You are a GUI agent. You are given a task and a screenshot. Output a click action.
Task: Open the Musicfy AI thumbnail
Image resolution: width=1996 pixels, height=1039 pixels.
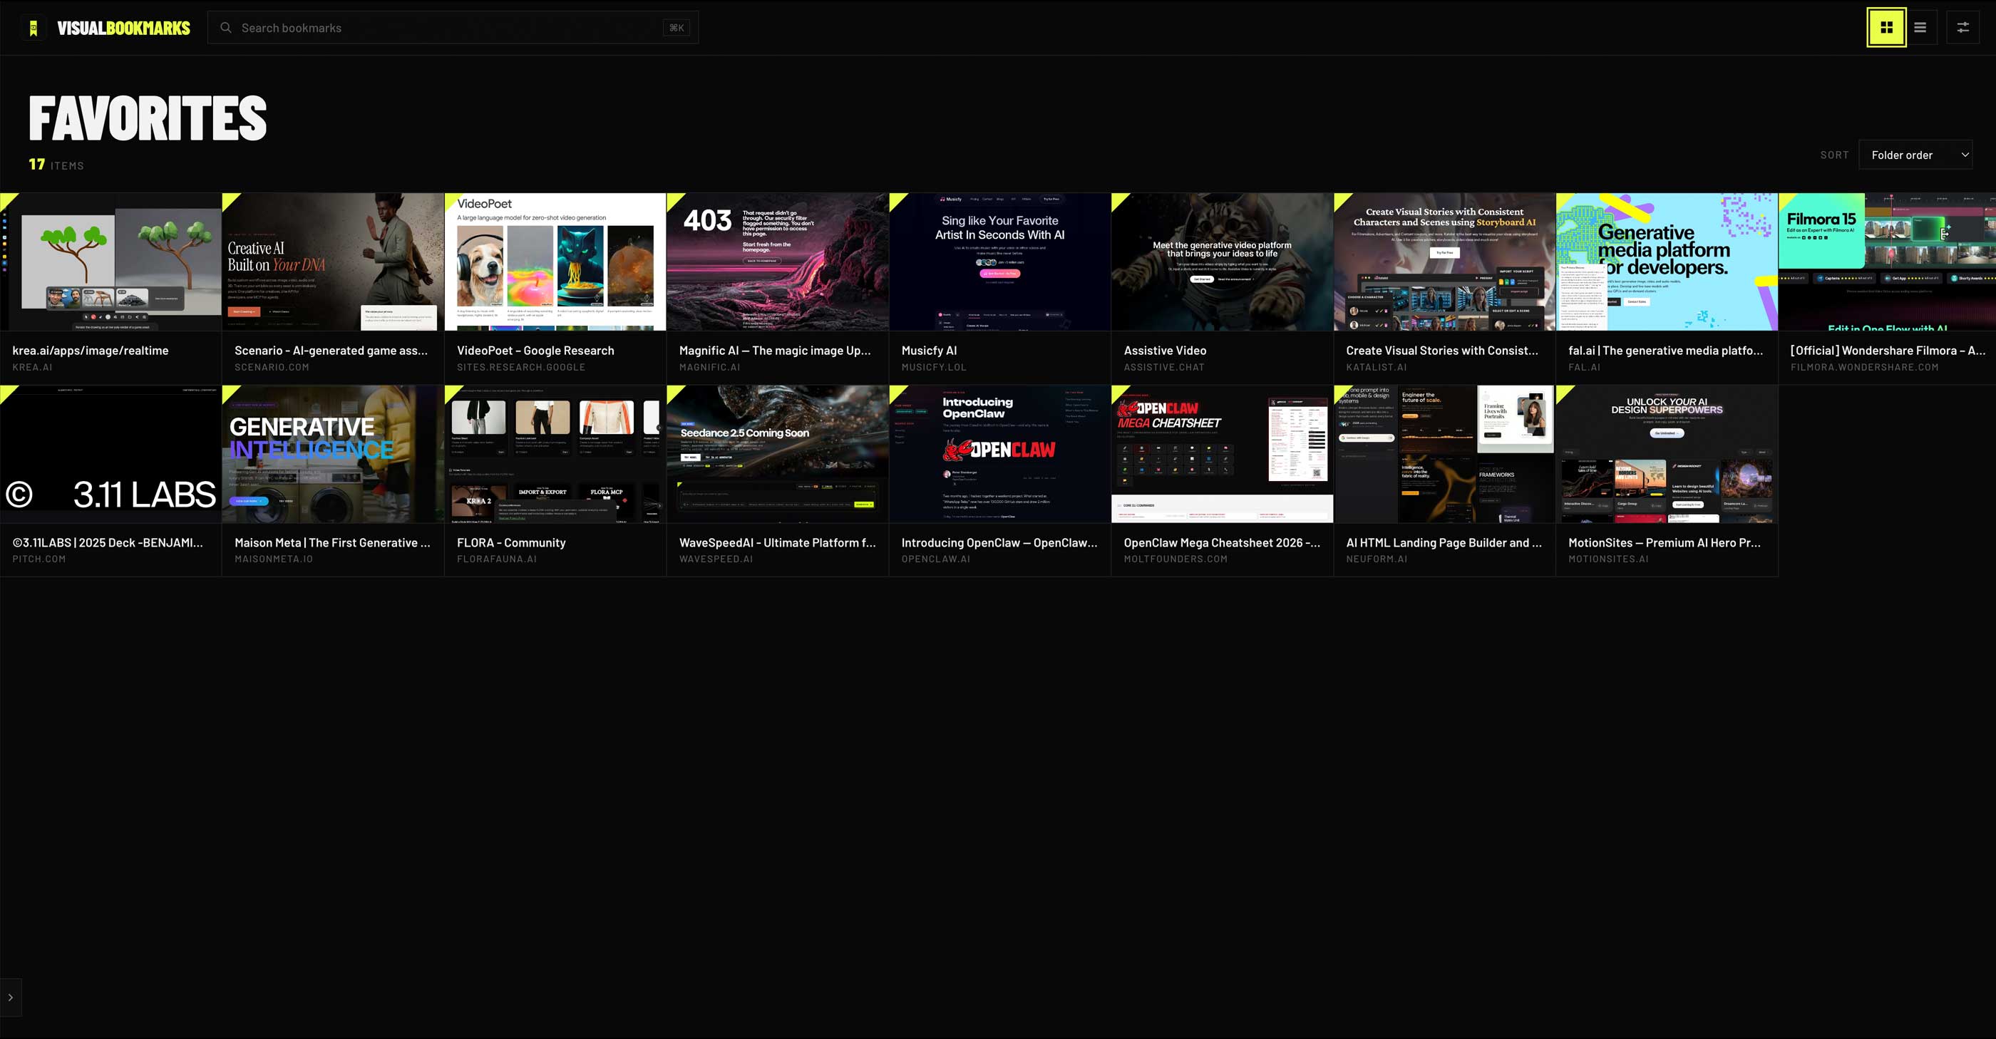pyautogui.click(x=1000, y=262)
